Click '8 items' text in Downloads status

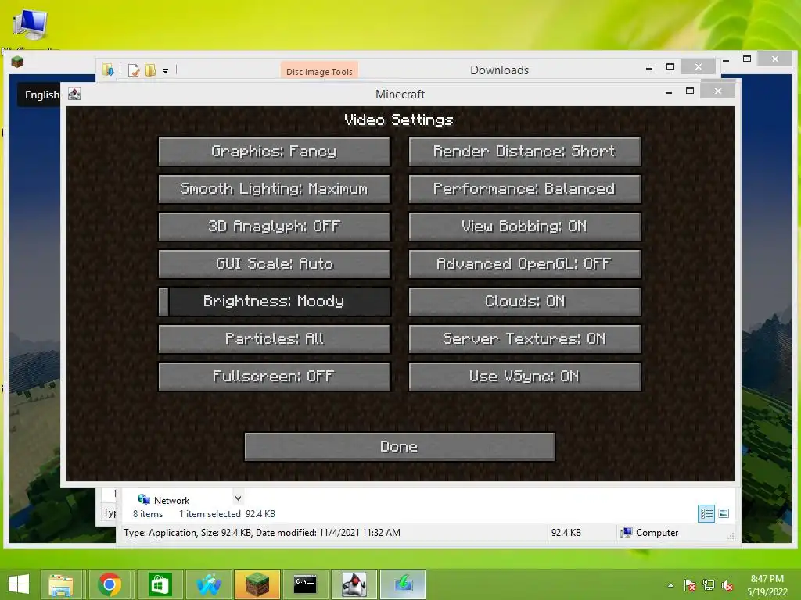click(x=148, y=514)
